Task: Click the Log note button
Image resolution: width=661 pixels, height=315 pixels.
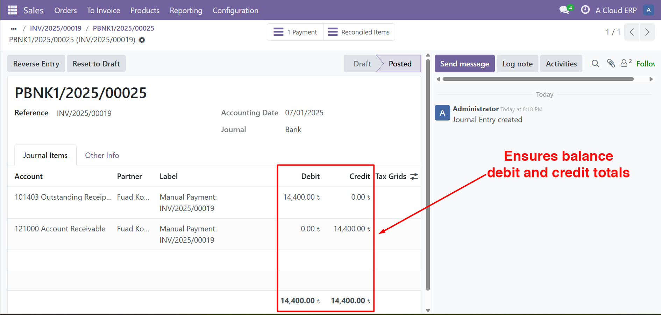Action: coord(517,64)
